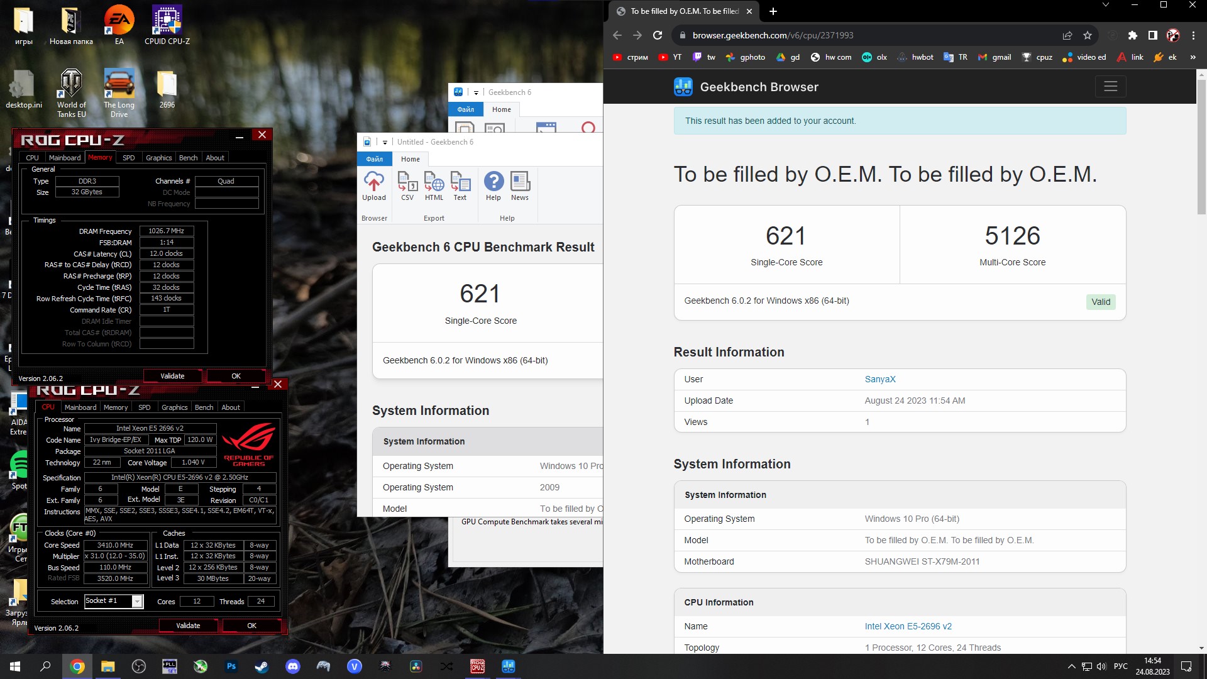Screen dimensions: 1207x679
Task: Show hidden system tray icons
Action: point(1071,666)
